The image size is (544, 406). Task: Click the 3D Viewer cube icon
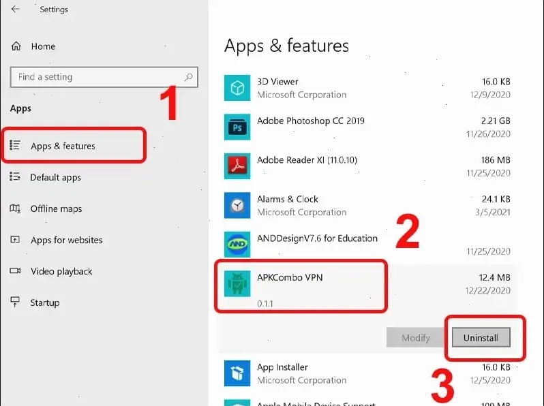[237, 88]
